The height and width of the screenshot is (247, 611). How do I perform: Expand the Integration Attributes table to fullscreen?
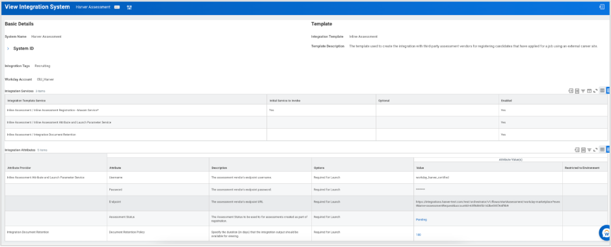pyautogui.click(x=595, y=149)
